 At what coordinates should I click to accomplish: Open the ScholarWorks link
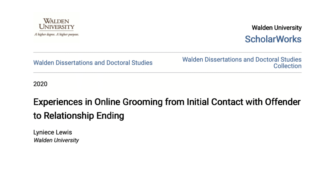pos(273,39)
